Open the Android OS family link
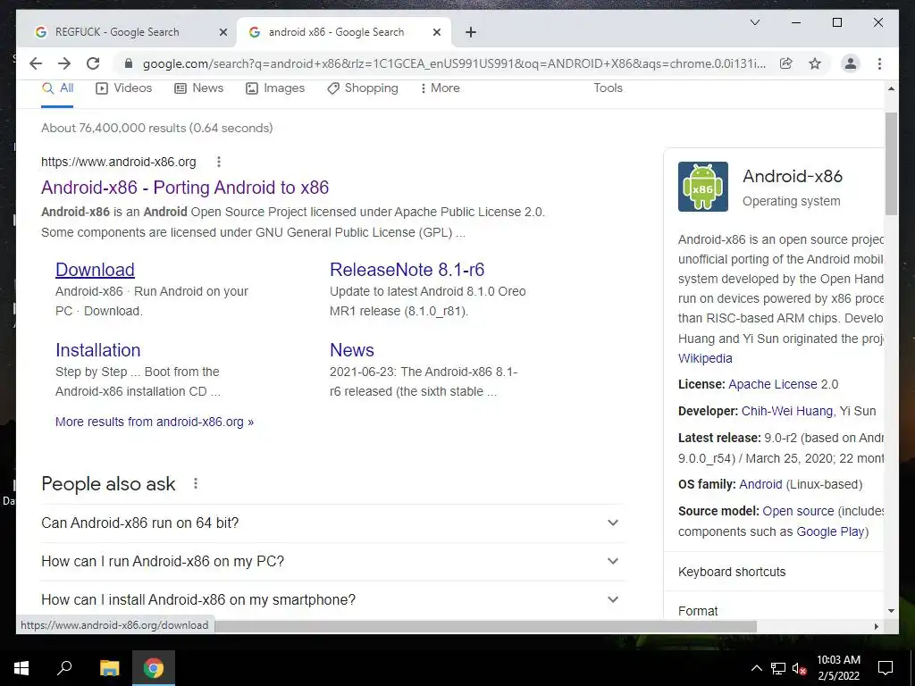 [x=760, y=484]
